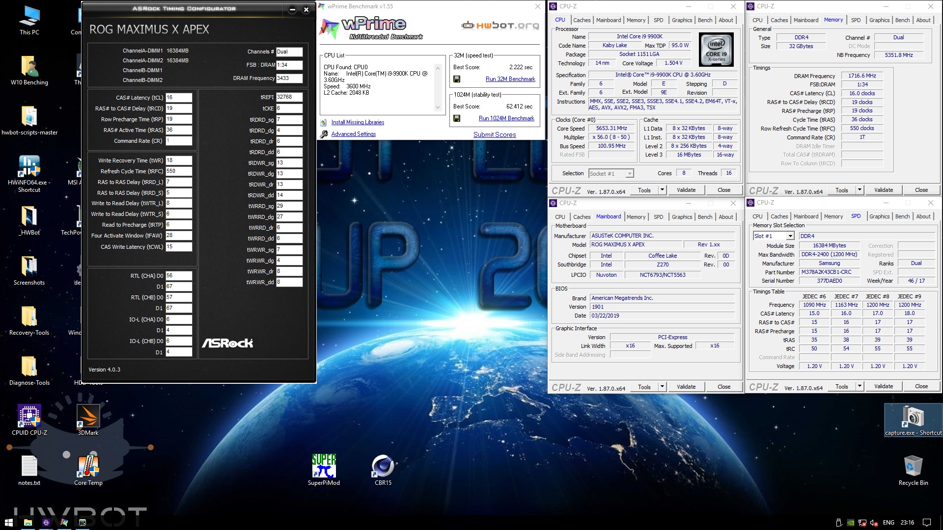
Task: Expand Tools dropdown arrow in Mainboard window
Action: pos(662,387)
